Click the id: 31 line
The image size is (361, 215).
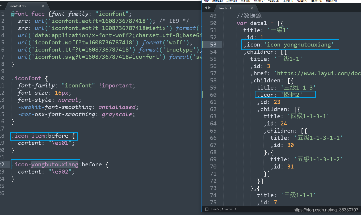pyautogui.click(x=282, y=167)
